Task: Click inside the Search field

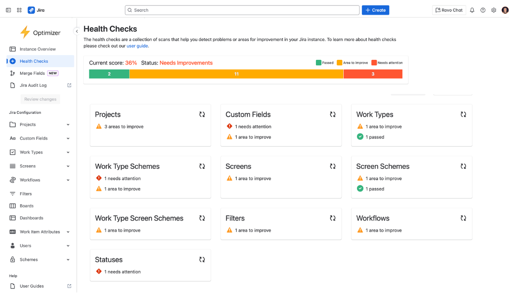Action: tap(242, 9)
